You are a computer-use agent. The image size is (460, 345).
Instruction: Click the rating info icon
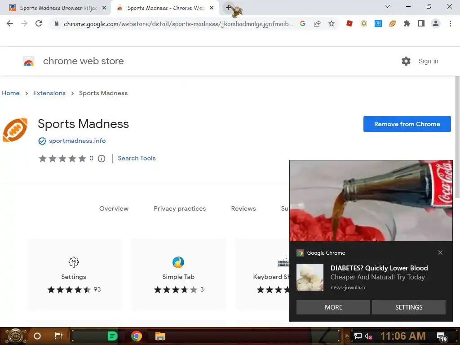pyautogui.click(x=102, y=159)
